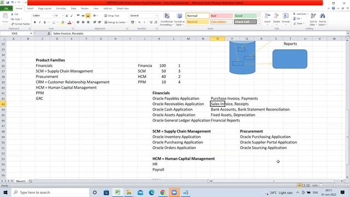Screen dimensions: 350x197
Task: Open Name Box dropdown arrow
Action: (x=31, y=33)
